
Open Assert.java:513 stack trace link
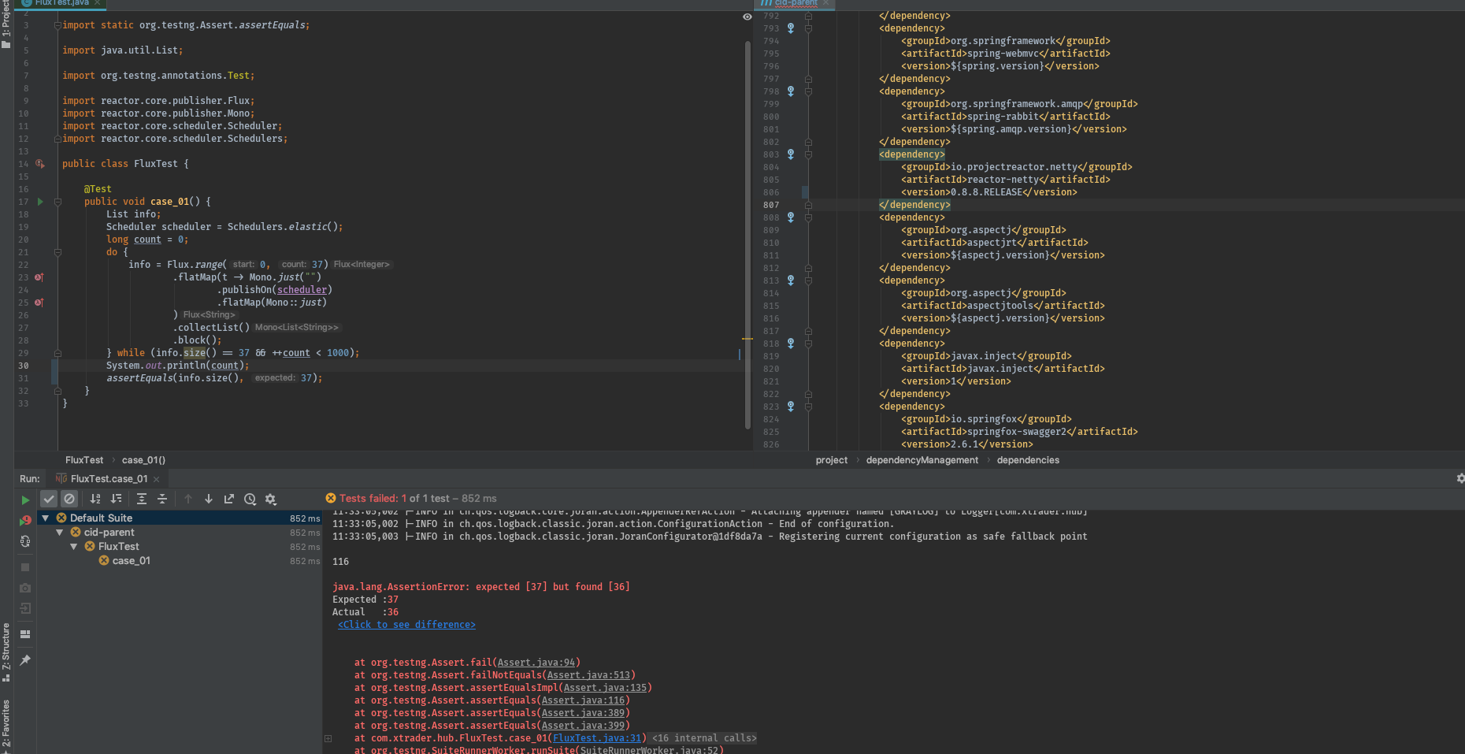(x=589, y=675)
